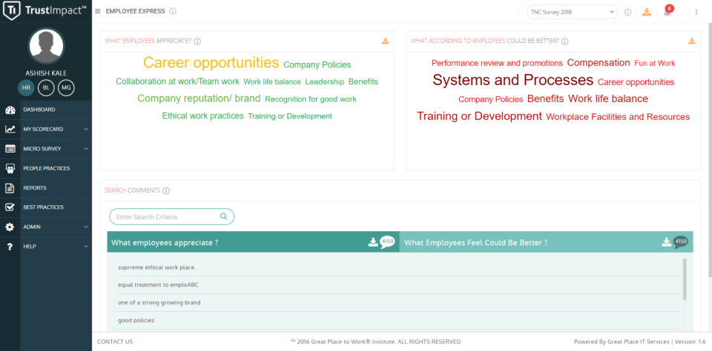Image resolution: width=712 pixels, height=351 pixels.
Task: Show info for Could Be Better panel
Action: pos(564,41)
